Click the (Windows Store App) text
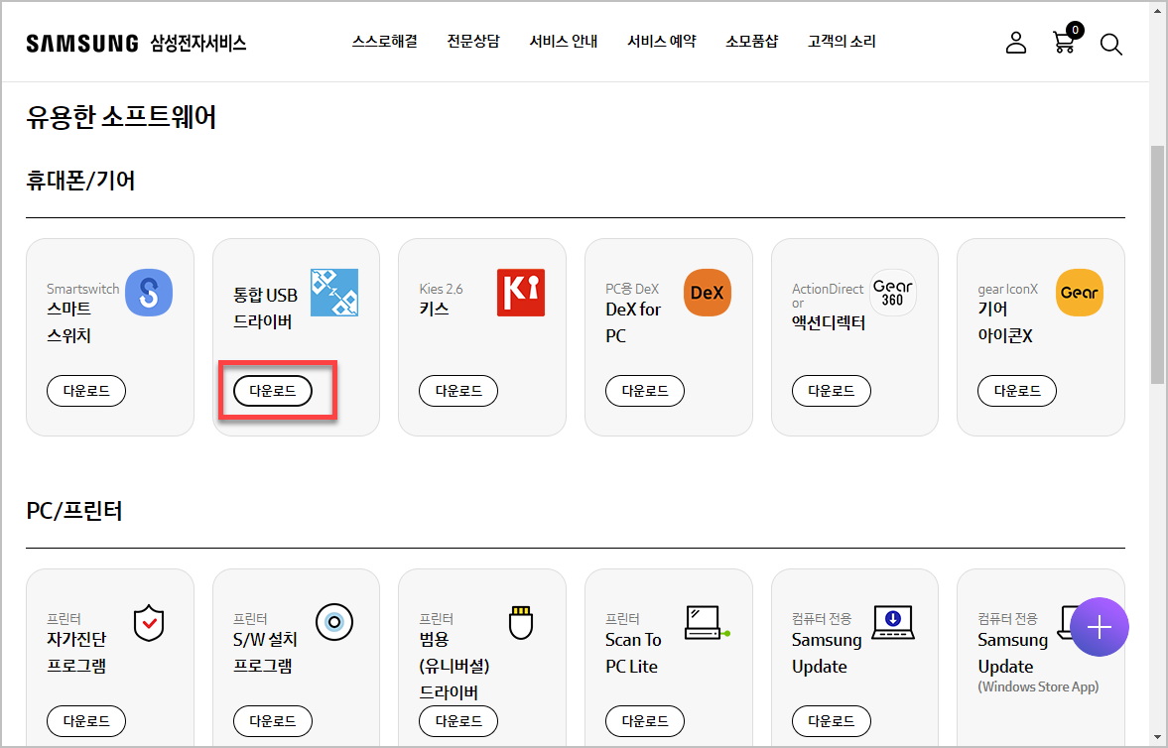 pos(1038,686)
